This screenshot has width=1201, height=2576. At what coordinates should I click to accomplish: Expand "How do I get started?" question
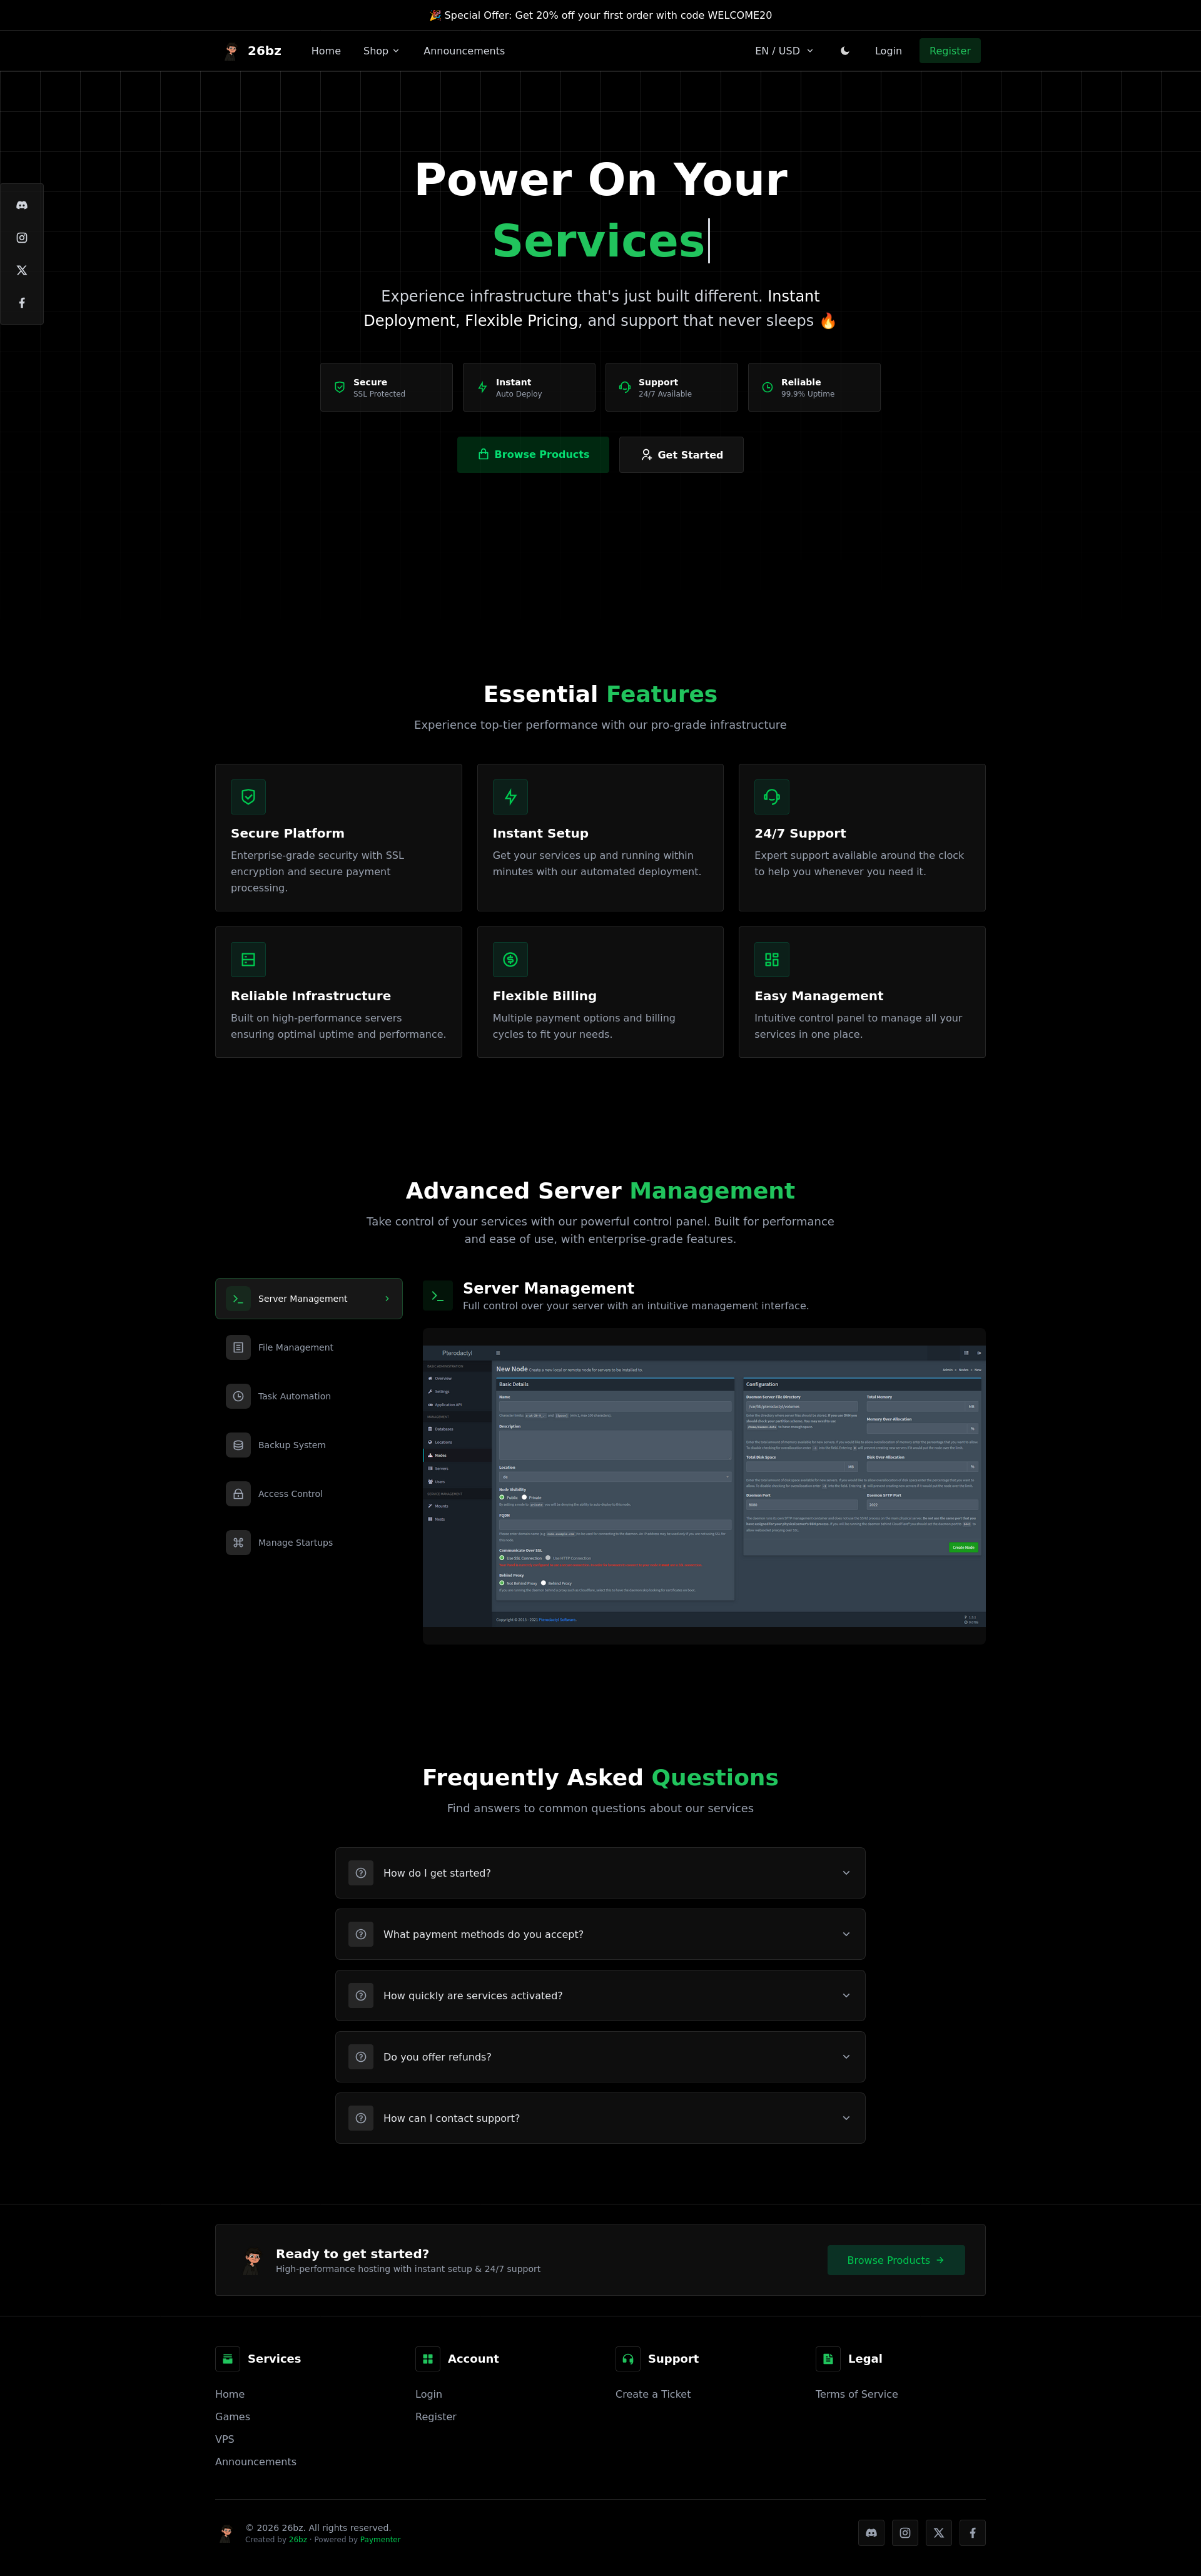tap(600, 1873)
